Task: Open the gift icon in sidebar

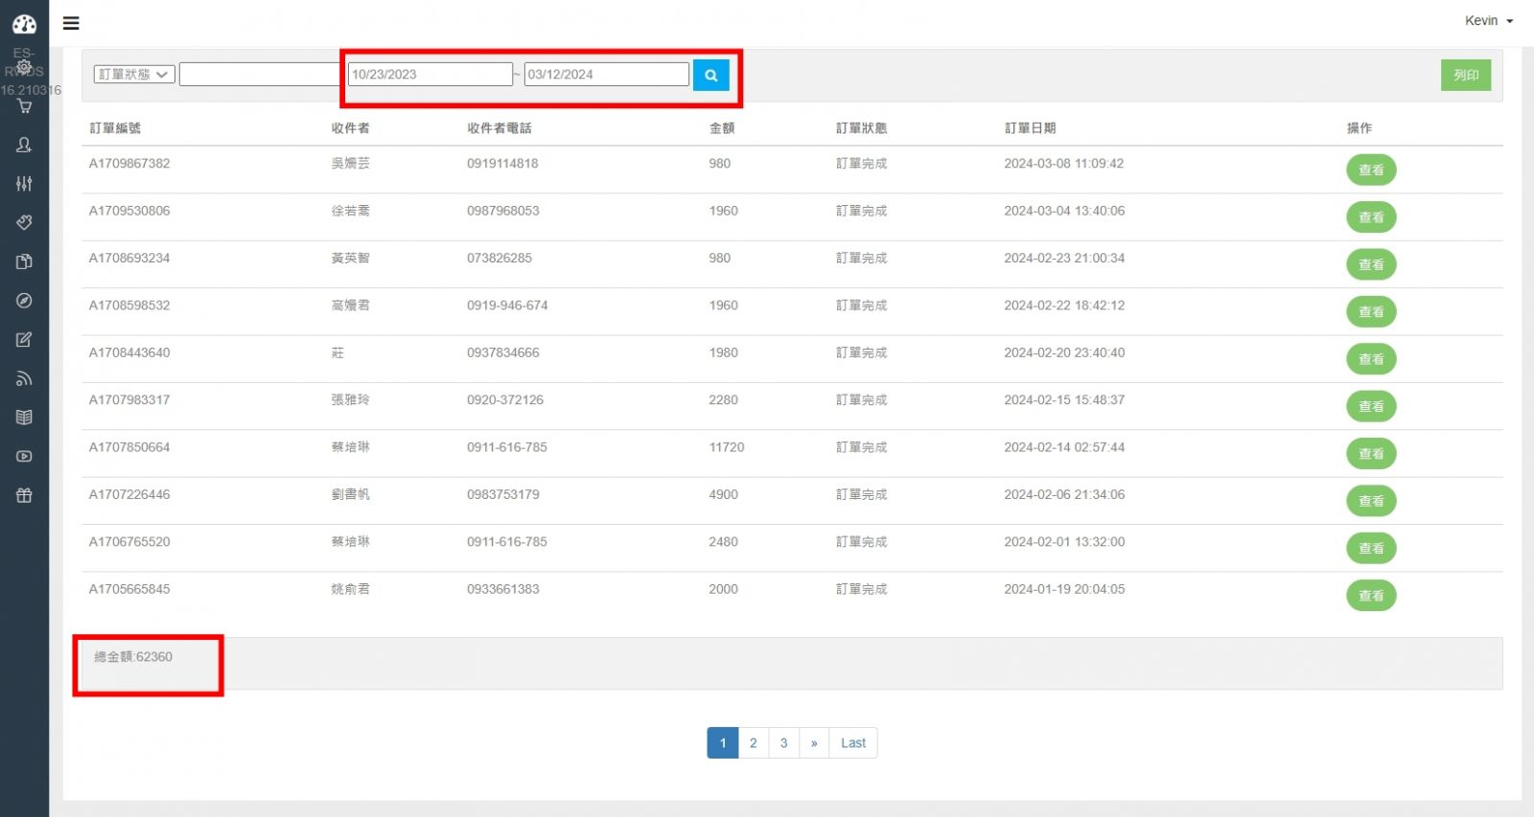Action: click(24, 495)
